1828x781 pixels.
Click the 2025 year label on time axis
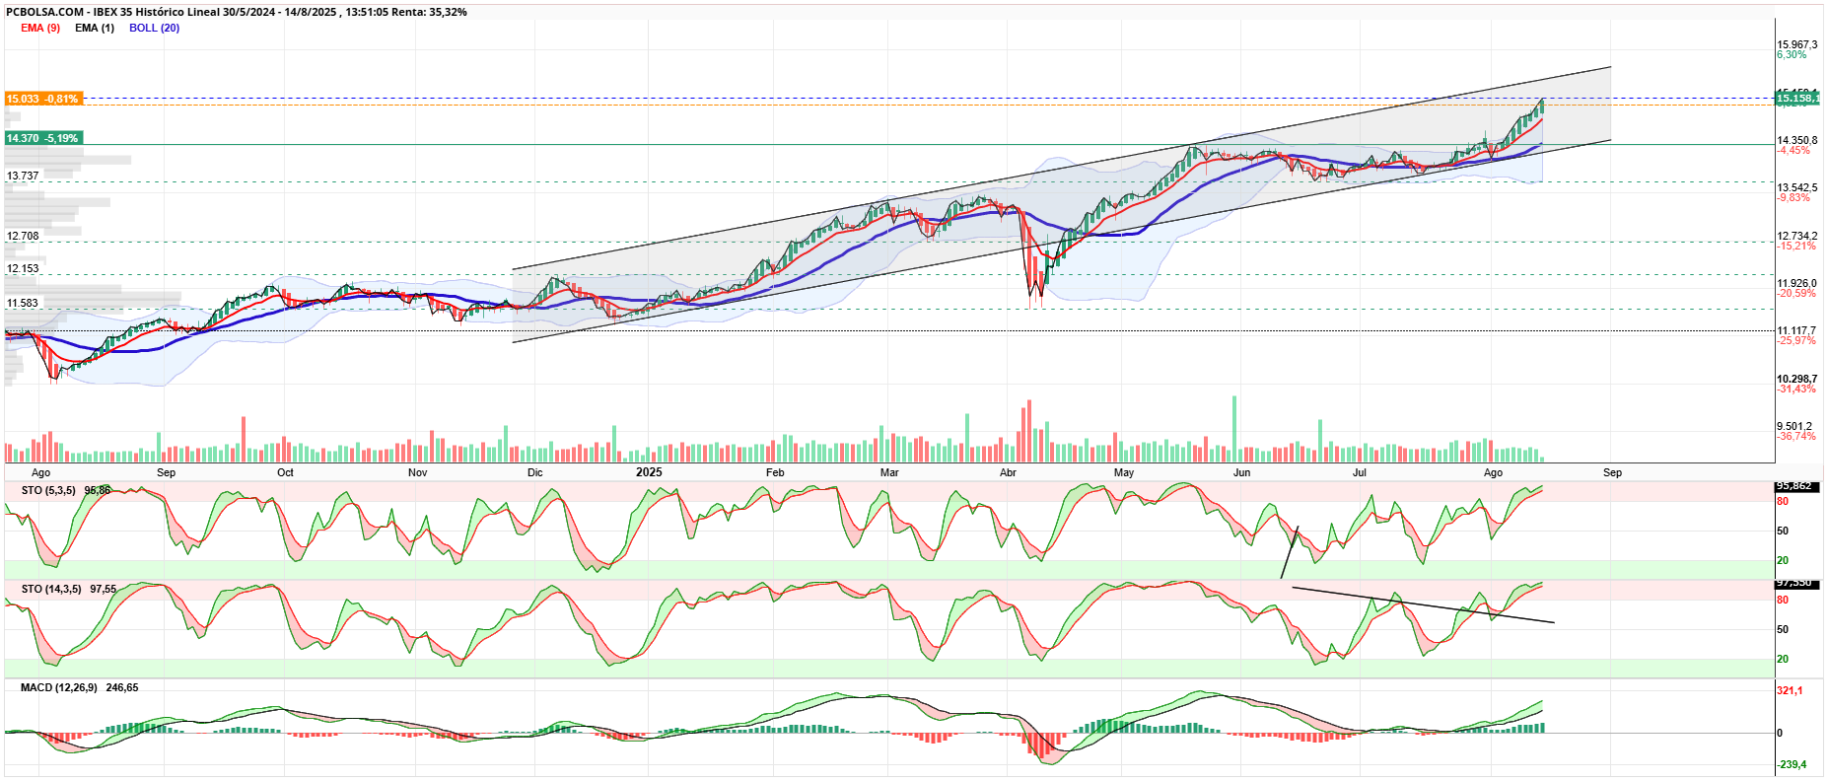click(x=649, y=472)
